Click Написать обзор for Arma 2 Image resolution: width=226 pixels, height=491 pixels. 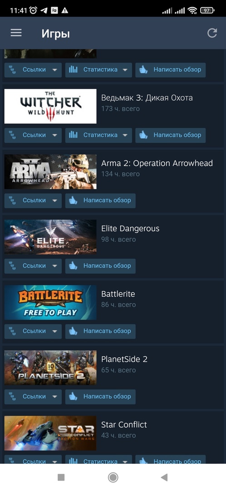point(100,200)
